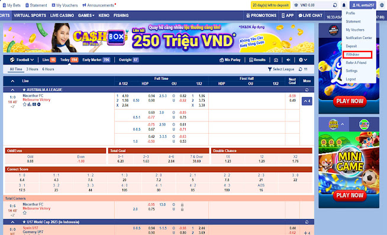Viewport: 387px width, 235px height.
Task: Open My Vouchers in top bar
Action: (x=64, y=5)
